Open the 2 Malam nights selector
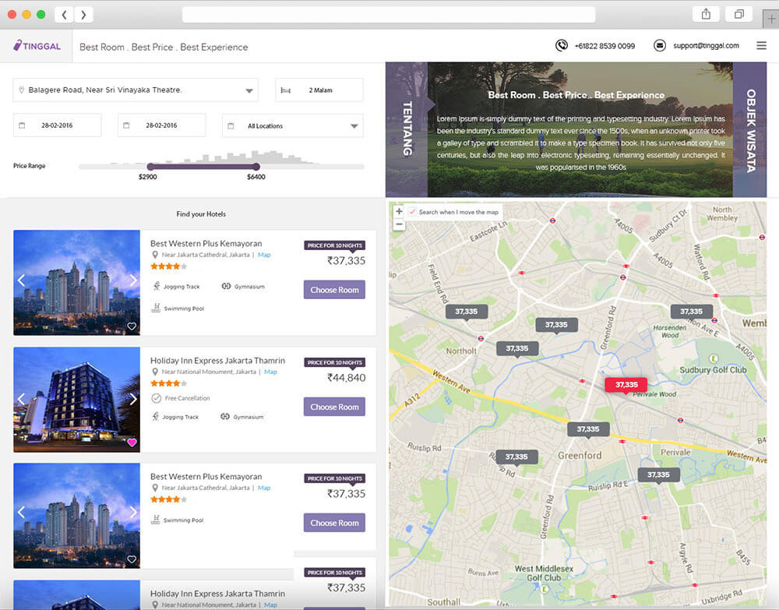779x610 pixels. tap(319, 90)
